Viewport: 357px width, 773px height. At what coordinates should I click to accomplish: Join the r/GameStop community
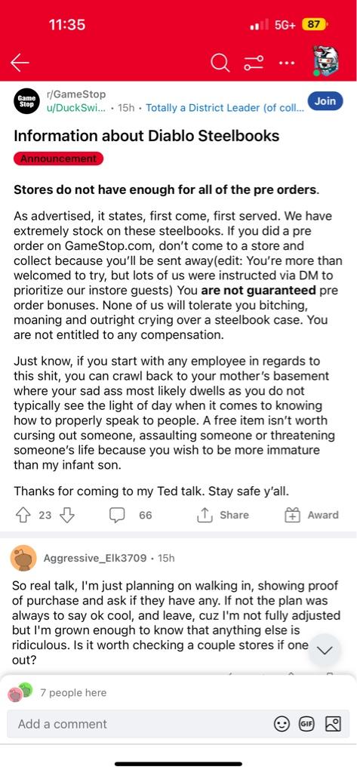pos(325,101)
